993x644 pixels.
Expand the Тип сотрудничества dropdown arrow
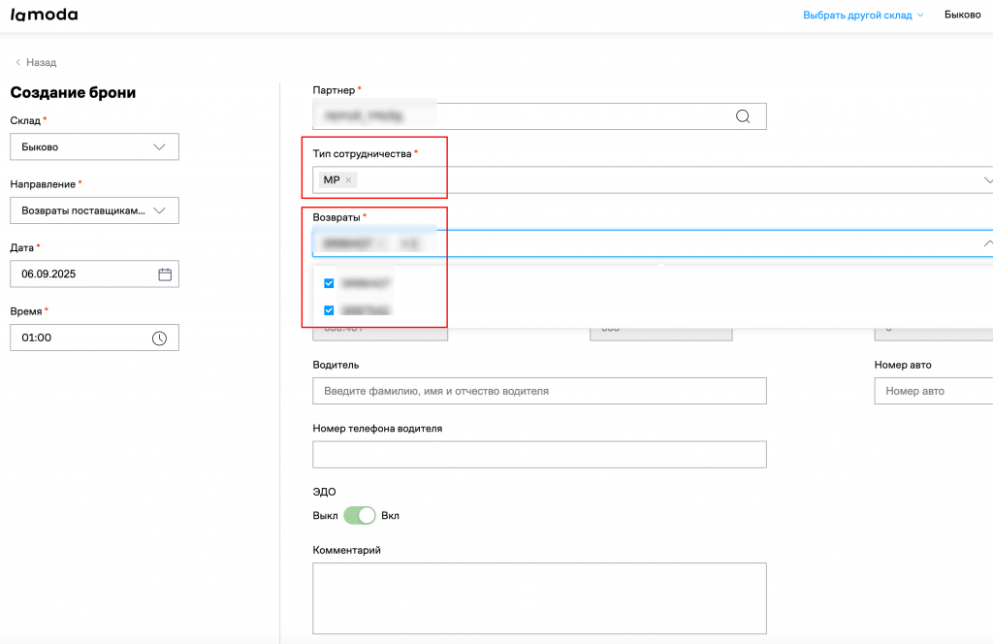click(987, 180)
